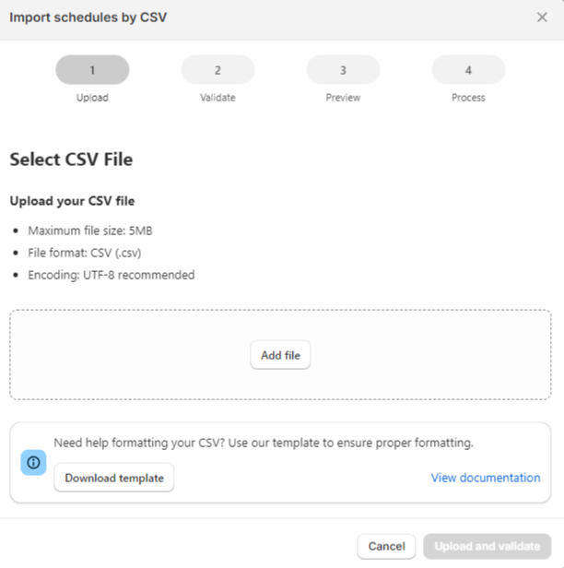Click step 4 Process indicator
Image resolution: width=564 pixels, height=568 pixels.
468,70
